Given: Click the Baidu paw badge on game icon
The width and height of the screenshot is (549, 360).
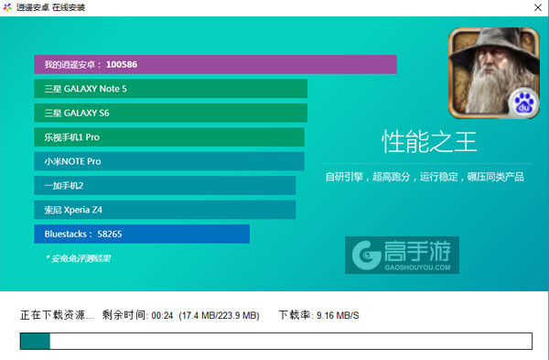Looking at the screenshot, I should click(x=523, y=103).
